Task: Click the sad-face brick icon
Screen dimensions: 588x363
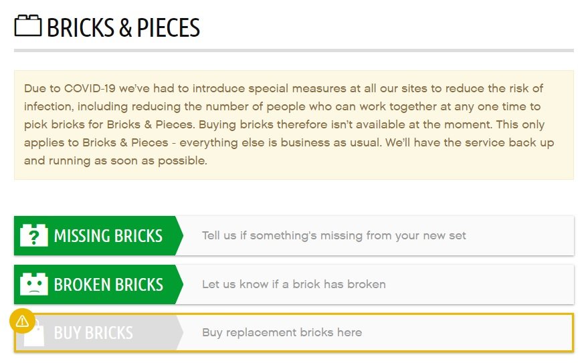Action: tap(33, 284)
